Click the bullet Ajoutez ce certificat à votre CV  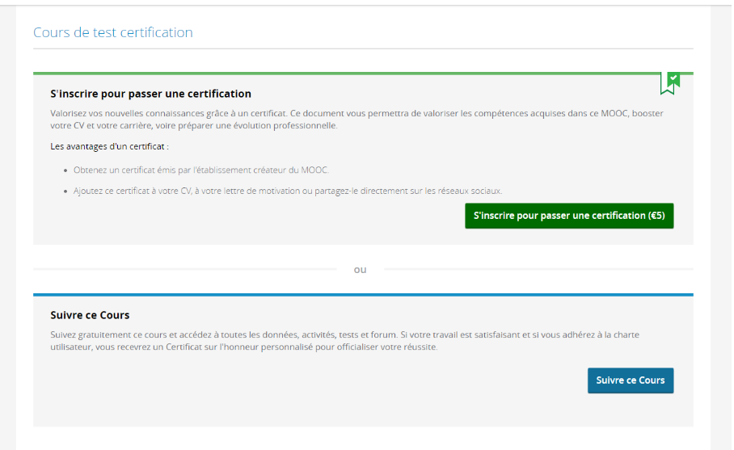point(288,191)
